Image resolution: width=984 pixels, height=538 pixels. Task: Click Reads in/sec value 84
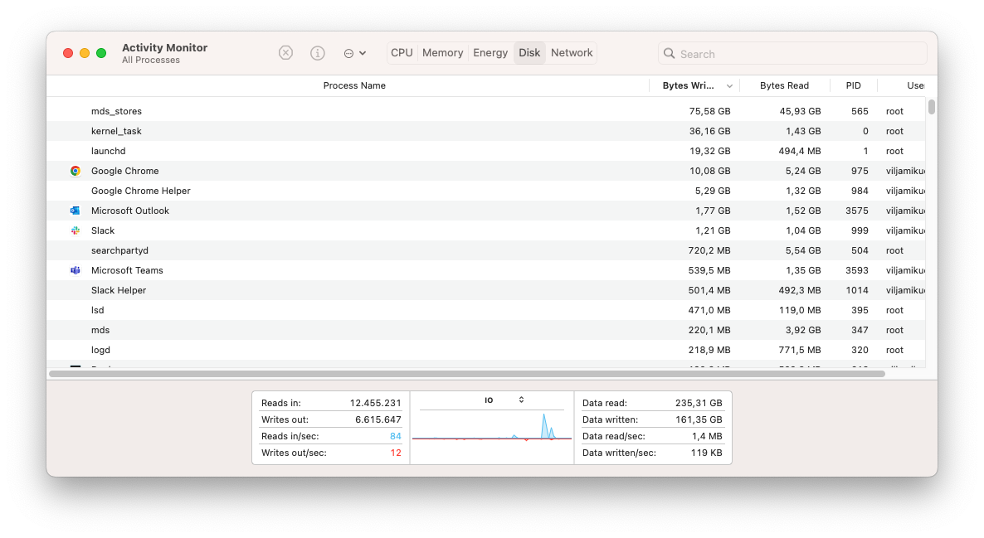pyautogui.click(x=396, y=436)
